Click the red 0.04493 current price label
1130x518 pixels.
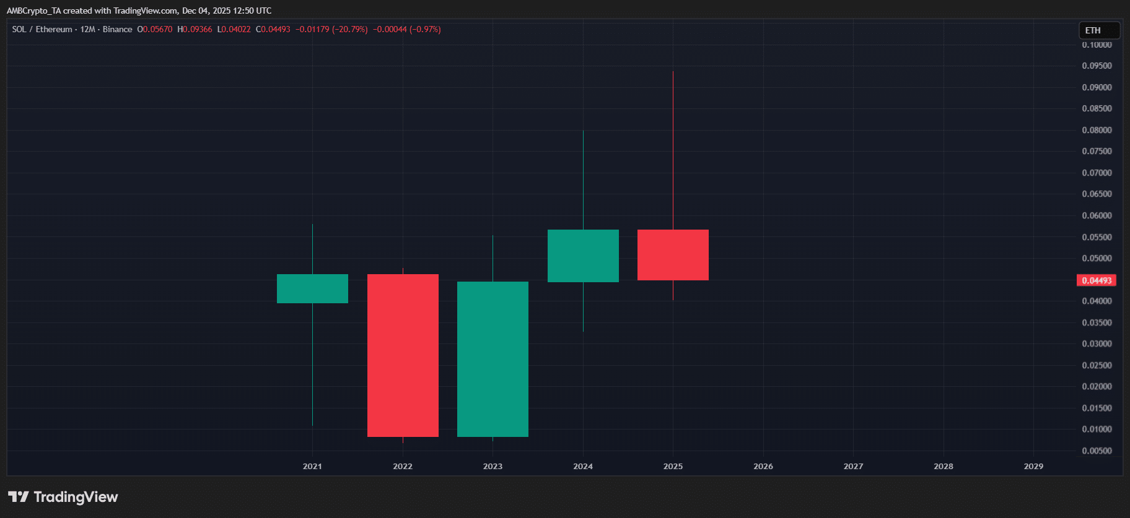[1097, 280]
